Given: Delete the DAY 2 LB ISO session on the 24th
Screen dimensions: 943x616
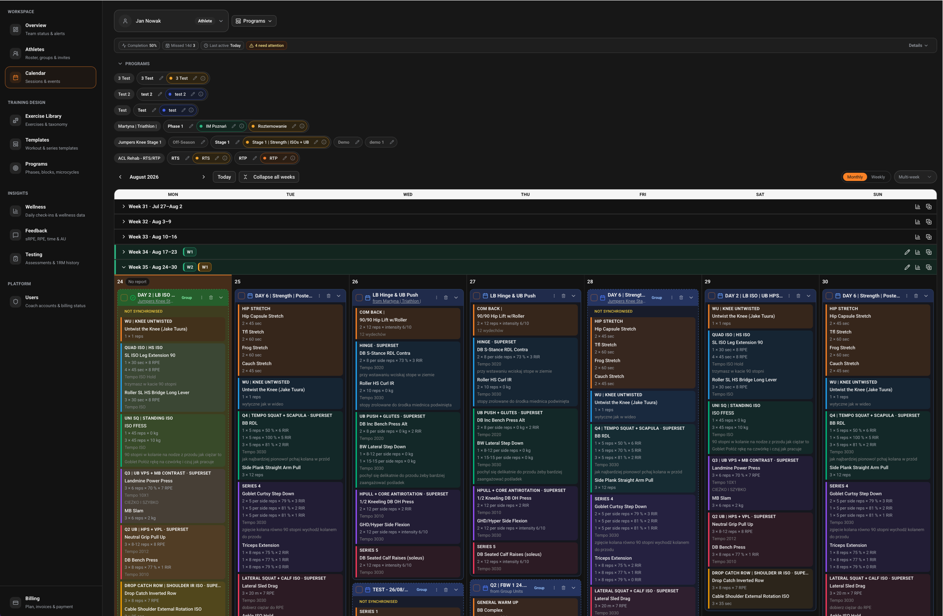Looking at the screenshot, I should (x=211, y=298).
